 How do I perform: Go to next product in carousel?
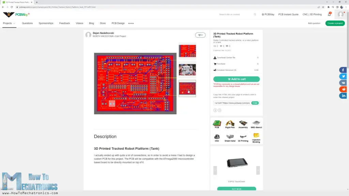258,170
